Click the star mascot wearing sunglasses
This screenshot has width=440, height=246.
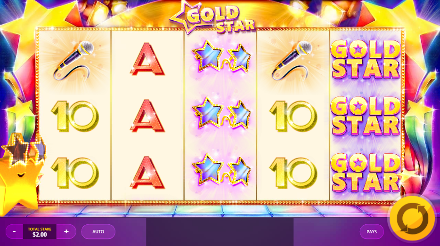point(21,175)
